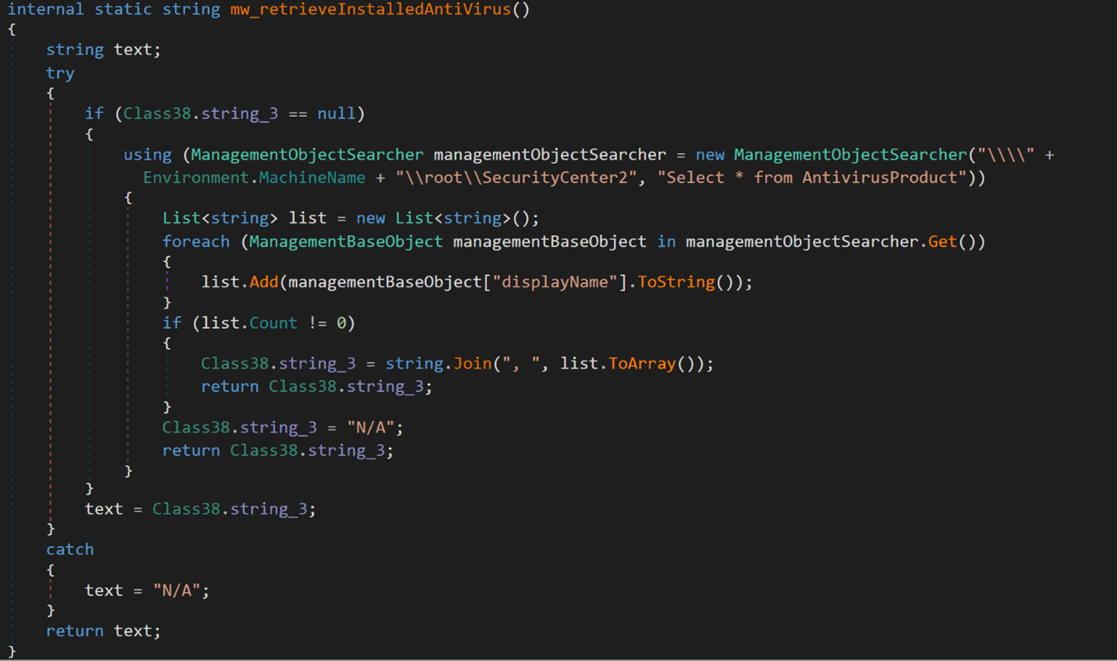The image size is (1117, 661).
Task: Click the list.Add method call
Action: pos(263,282)
